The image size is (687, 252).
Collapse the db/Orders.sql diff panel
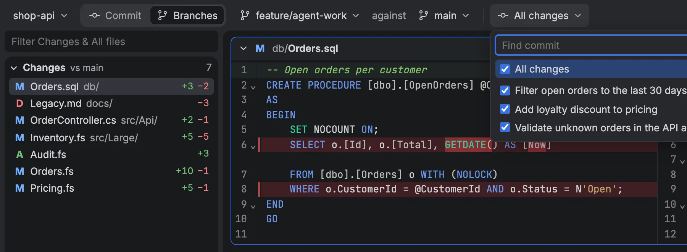tap(244, 48)
